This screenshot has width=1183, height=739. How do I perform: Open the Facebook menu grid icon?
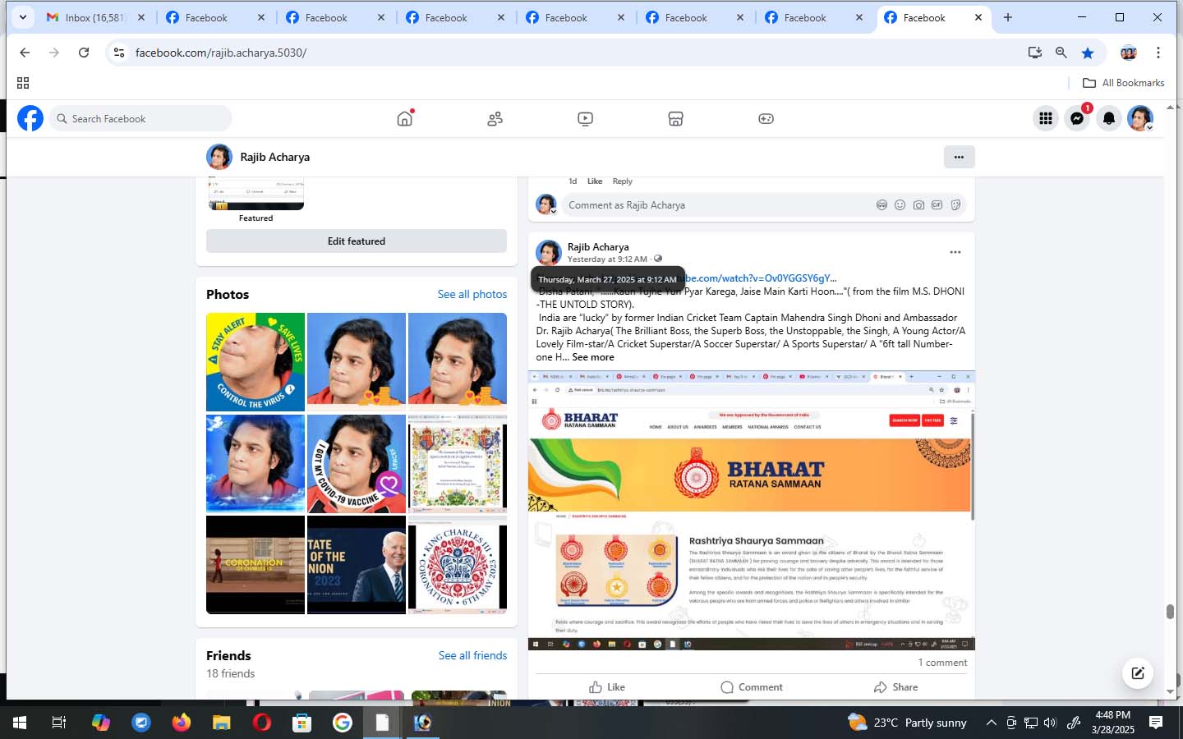[1045, 118]
